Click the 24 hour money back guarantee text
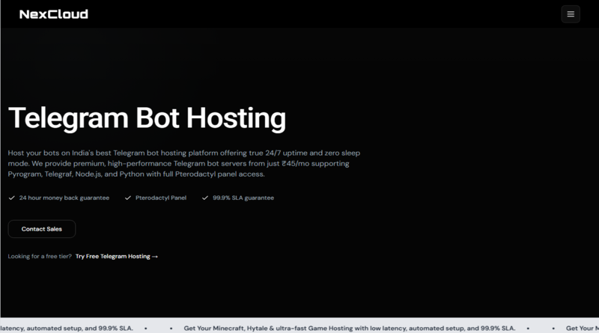 coord(64,198)
